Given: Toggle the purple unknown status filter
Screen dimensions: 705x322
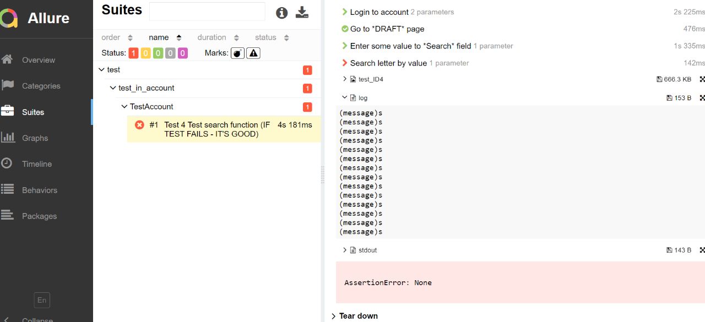Looking at the screenshot, I should tap(182, 53).
